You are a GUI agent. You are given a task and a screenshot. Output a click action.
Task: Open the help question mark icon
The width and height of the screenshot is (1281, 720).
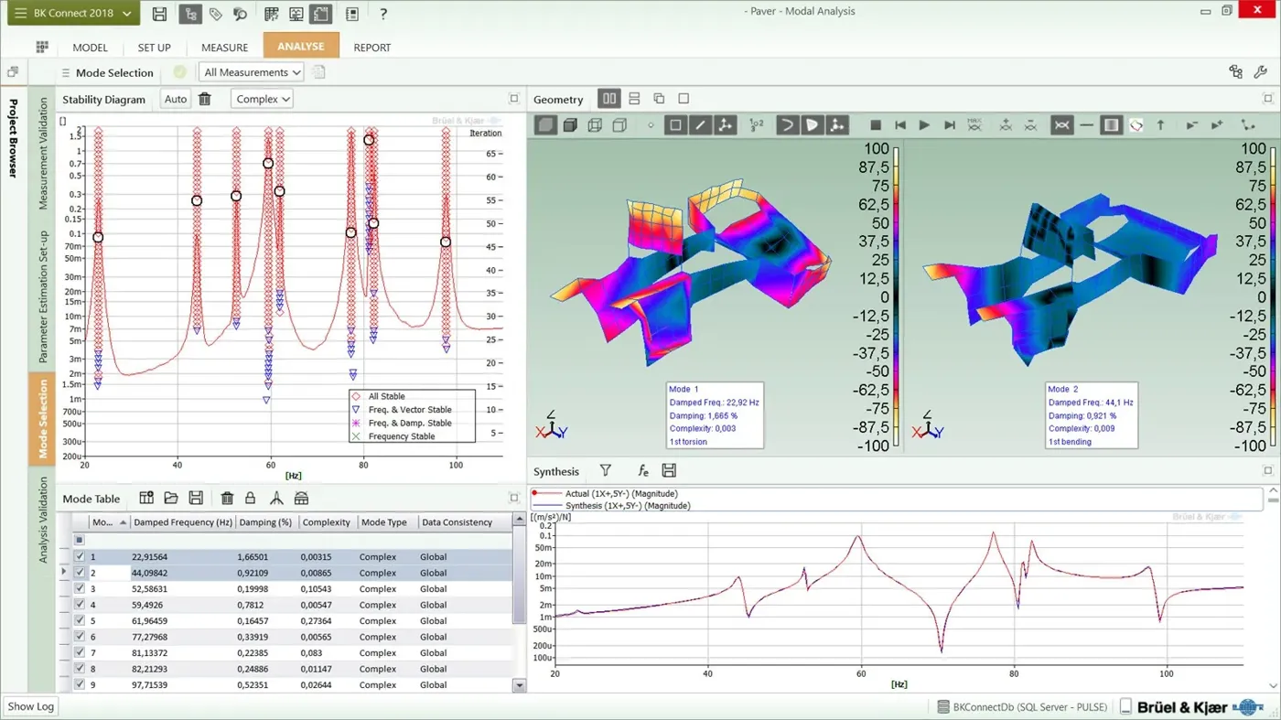(382, 14)
